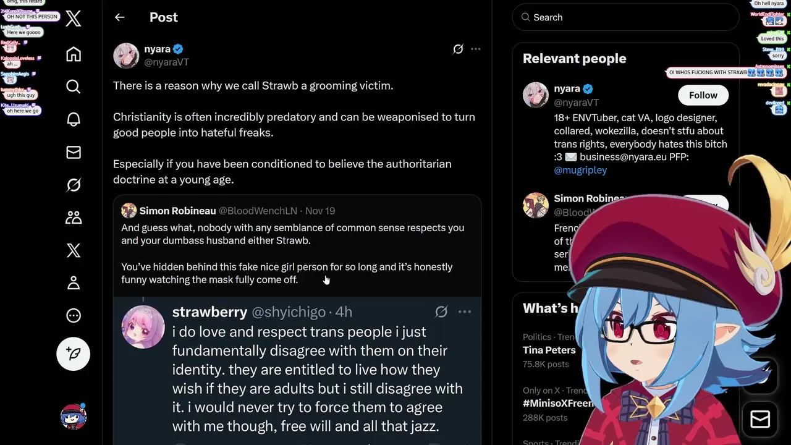Open nyara's profile picture on the post
The image size is (791, 445).
(126, 56)
